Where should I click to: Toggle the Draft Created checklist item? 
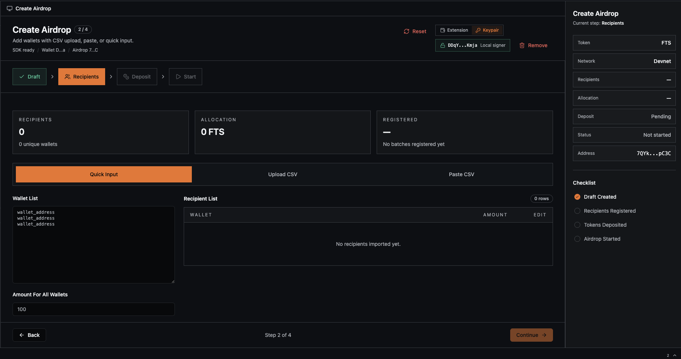[577, 197]
